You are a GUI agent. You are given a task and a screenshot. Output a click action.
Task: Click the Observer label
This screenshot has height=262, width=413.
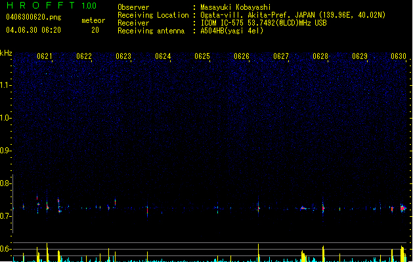(x=133, y=7)
